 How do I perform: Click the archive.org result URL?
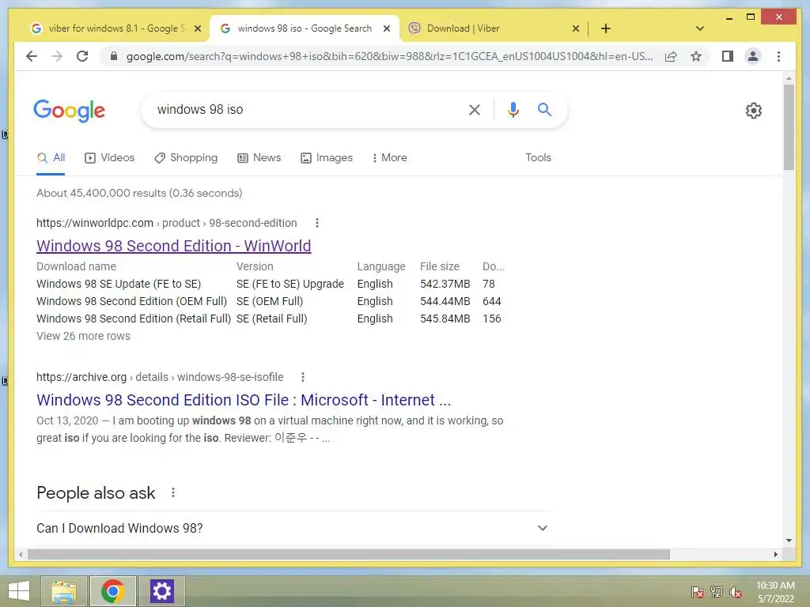(x=160, y=377)
